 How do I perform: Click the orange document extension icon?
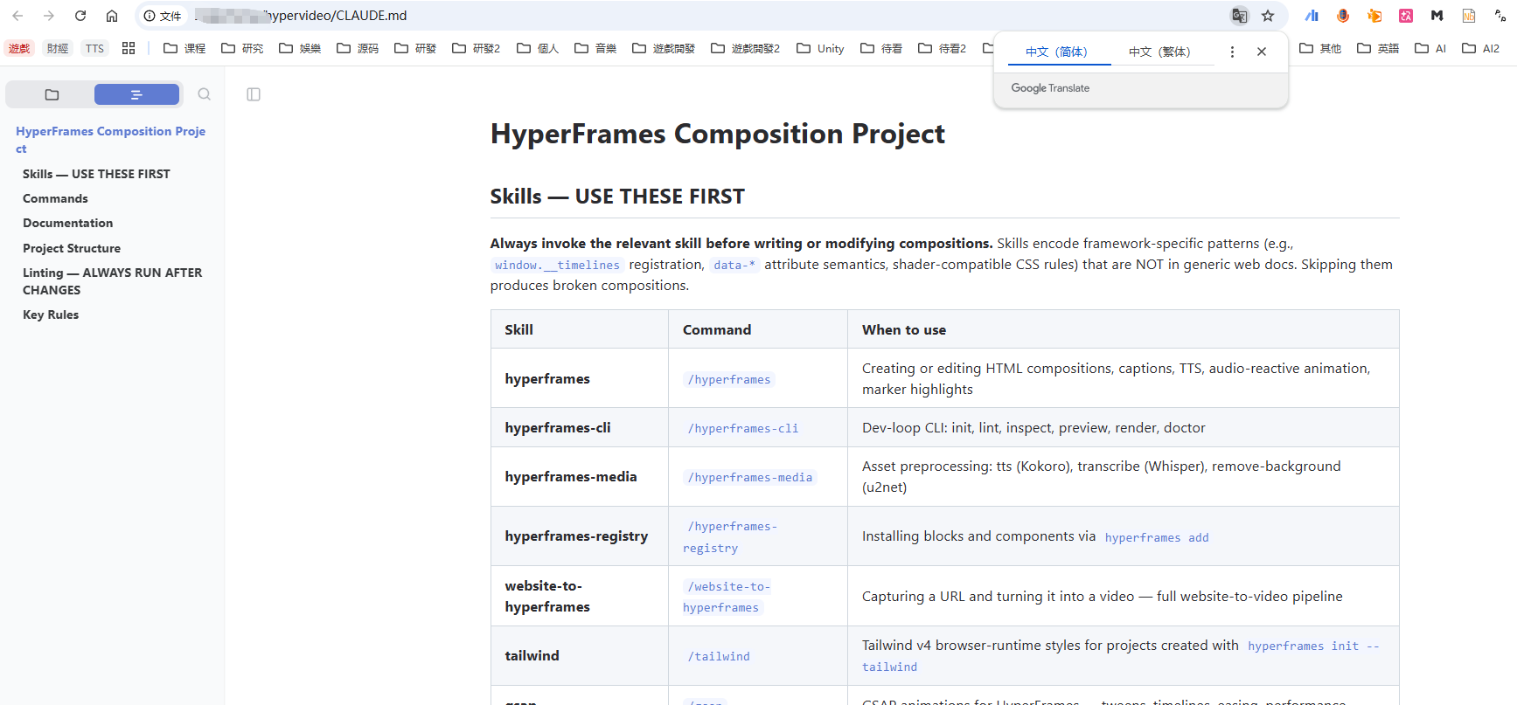[x=1469, y=16]
